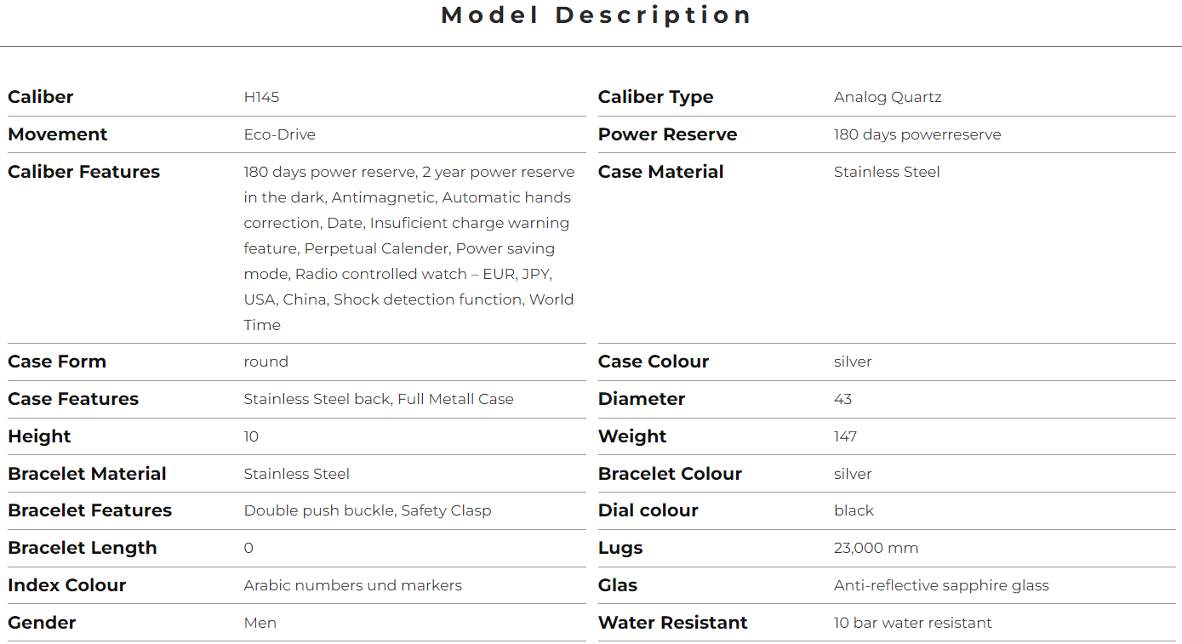Click the Case Form value round
This screenshot has height=644, width=1182.
pos(266,362)
